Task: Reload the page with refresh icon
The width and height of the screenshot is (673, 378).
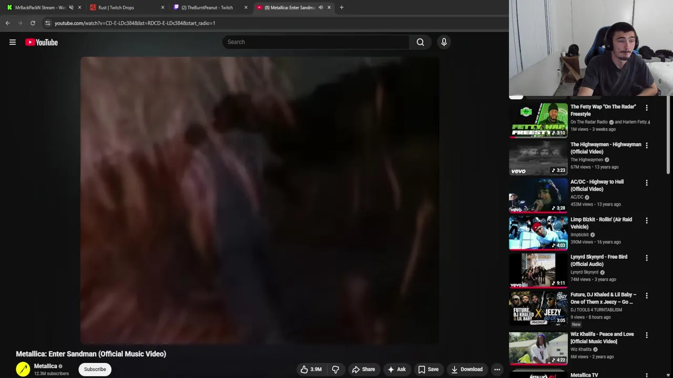Action: tap(33, 23)
